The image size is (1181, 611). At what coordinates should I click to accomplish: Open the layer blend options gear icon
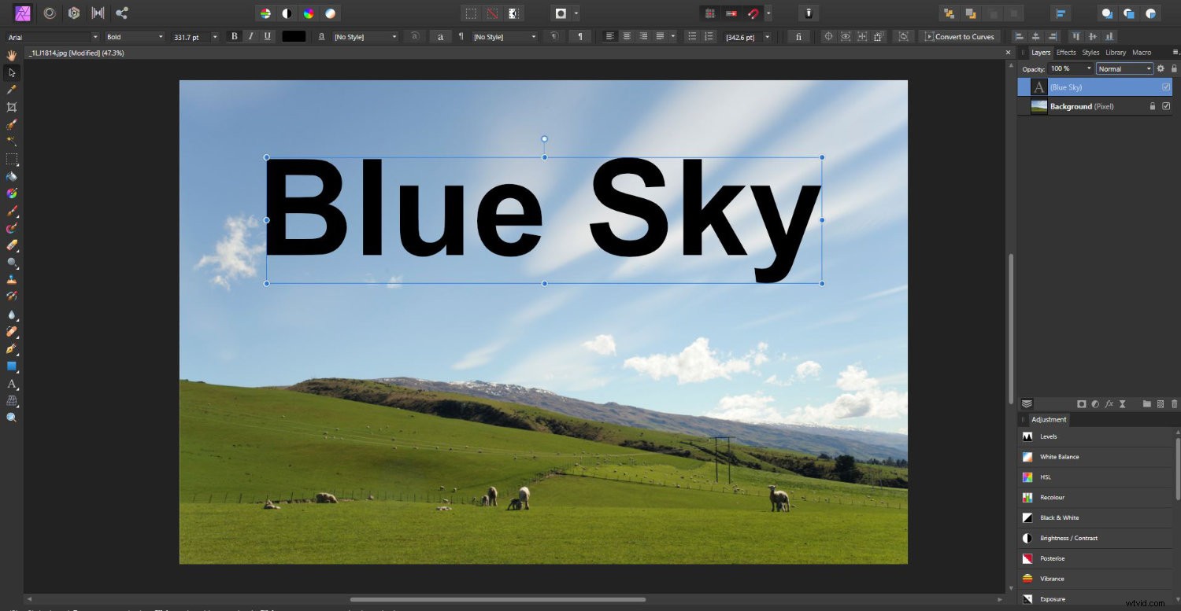pos(1161,68)
